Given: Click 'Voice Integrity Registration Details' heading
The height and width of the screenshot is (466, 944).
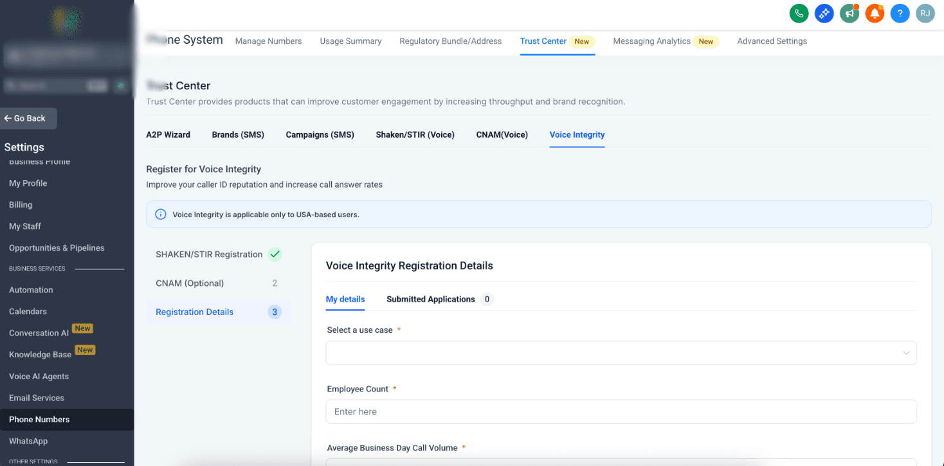Looking at the screenshot, I should (x=410, y=265).
